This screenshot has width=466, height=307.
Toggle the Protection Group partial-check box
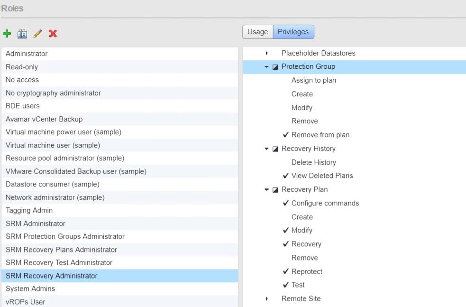pyautogui.click(x=275, y=67)
